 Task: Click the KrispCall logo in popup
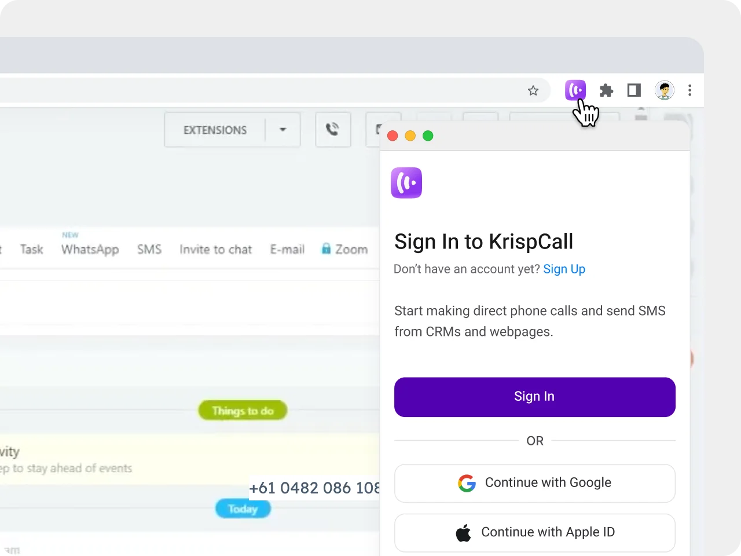pyautogui.click(x=406, y=183)
